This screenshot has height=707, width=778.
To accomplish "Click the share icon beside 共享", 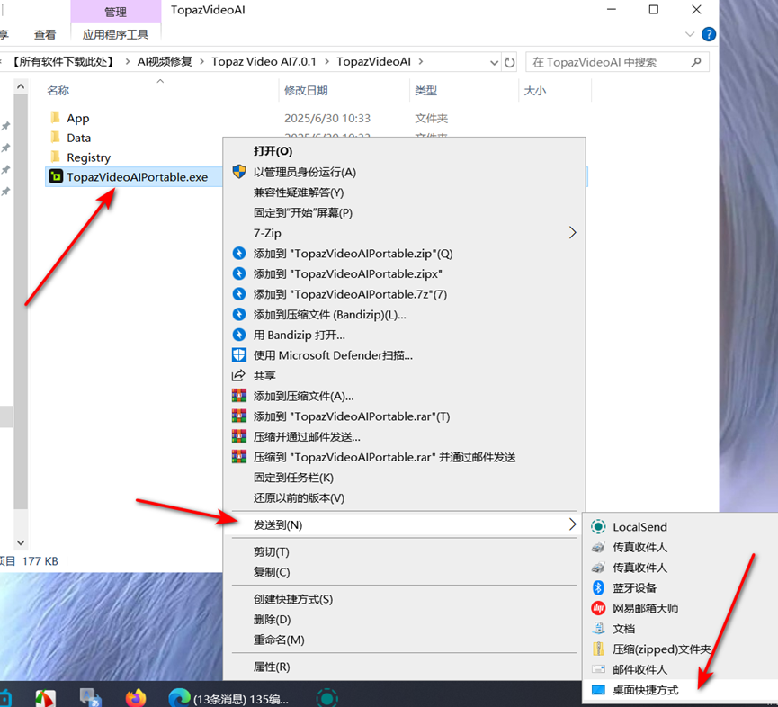I will (239, 376).
